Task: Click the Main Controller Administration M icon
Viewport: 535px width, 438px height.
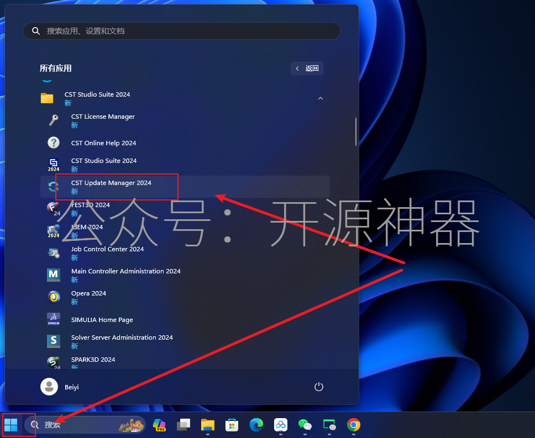Action: (54, 275)
